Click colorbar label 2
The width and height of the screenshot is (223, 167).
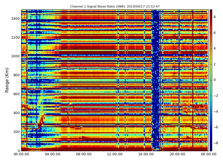(x=215, y=64)
